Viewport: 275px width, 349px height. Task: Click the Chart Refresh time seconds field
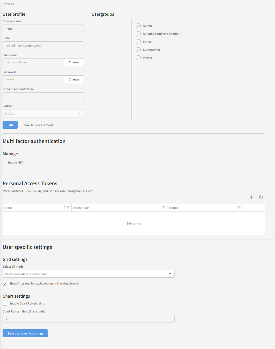pyautogui.click(x=88, y=318)
